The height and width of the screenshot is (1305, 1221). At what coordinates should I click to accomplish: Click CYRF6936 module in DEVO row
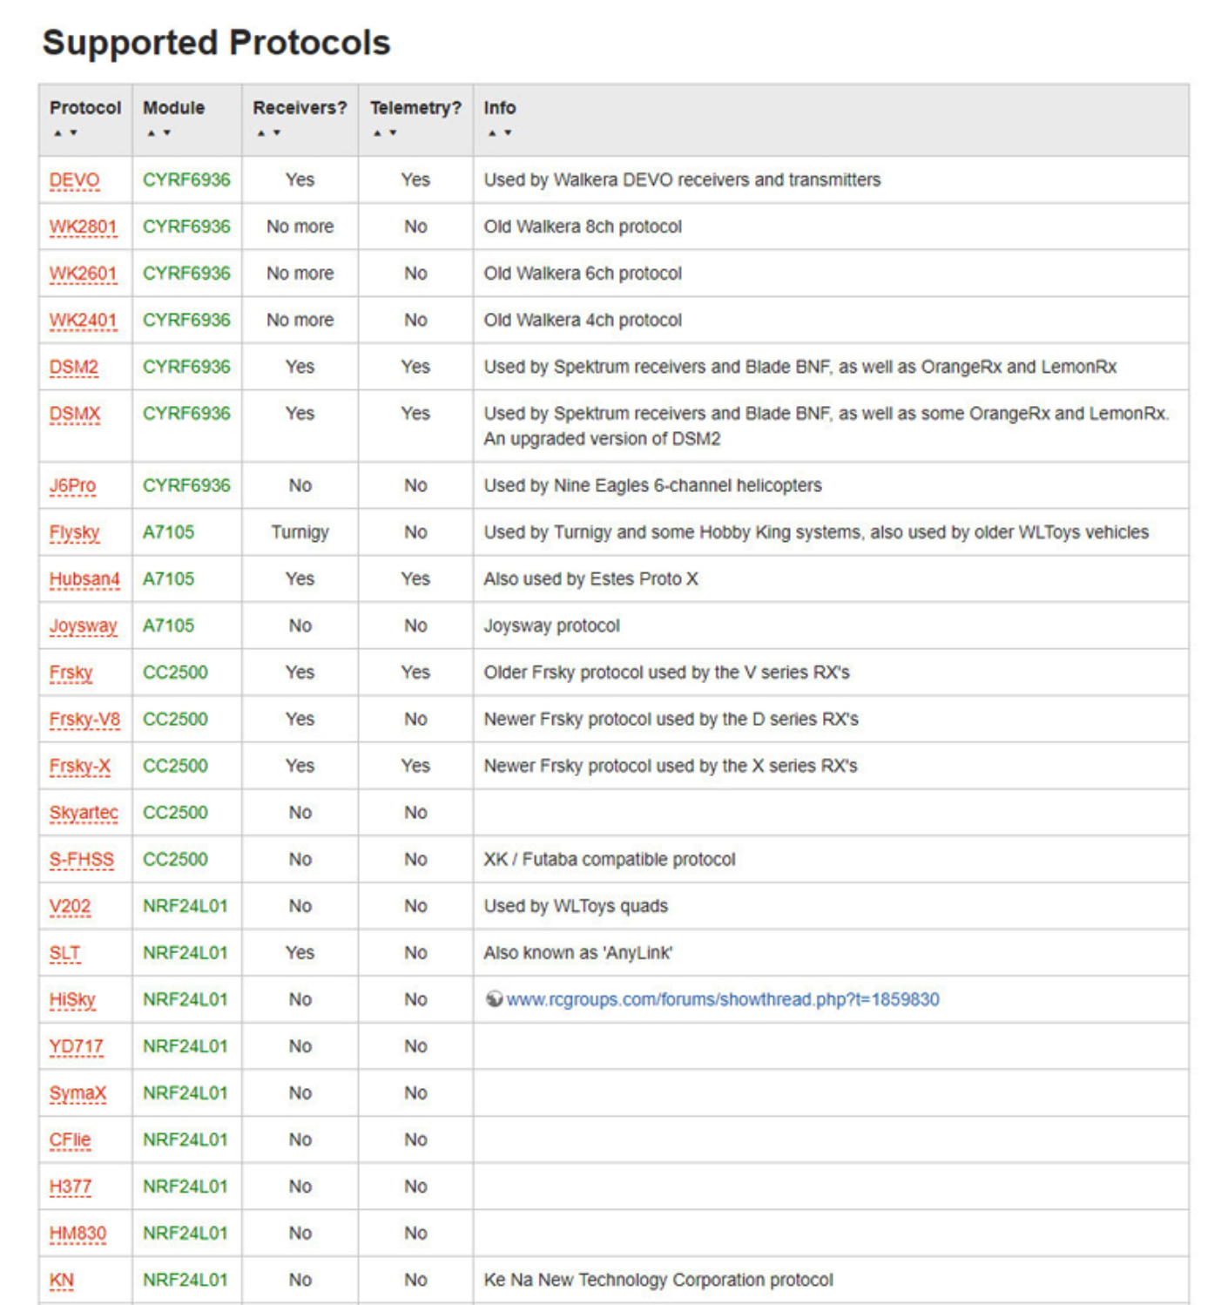186,179
